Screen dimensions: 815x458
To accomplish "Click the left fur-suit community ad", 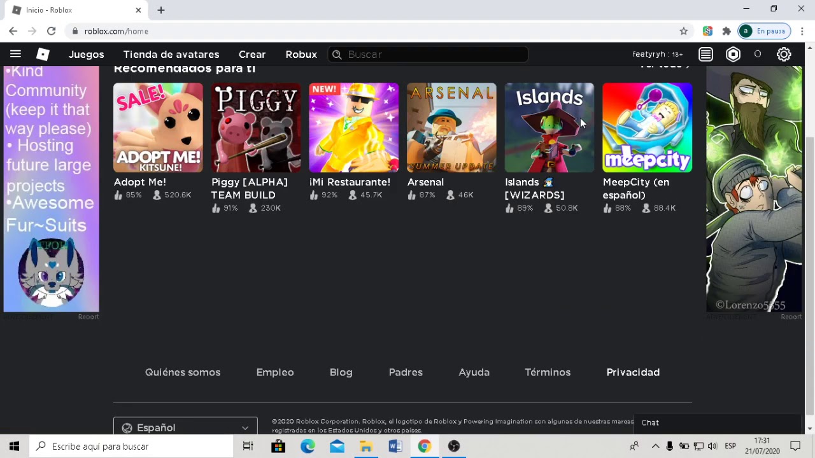I will point(51,189).
